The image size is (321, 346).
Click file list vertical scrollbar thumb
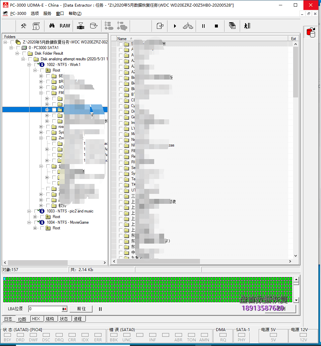point(295,72)
